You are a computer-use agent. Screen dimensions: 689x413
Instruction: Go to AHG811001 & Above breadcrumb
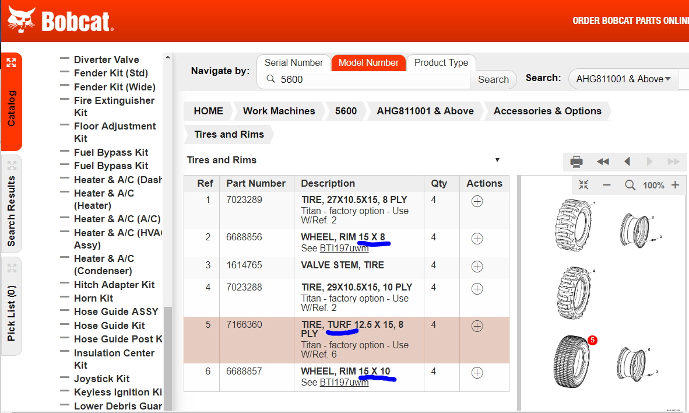[425, 111]
